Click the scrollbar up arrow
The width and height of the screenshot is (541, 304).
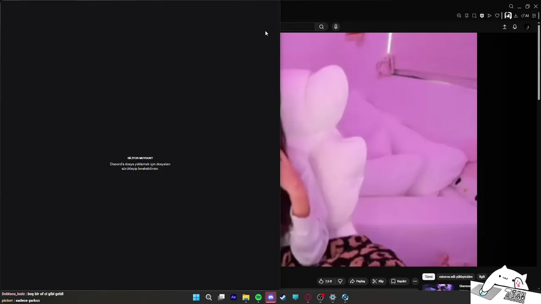(538, 22)
